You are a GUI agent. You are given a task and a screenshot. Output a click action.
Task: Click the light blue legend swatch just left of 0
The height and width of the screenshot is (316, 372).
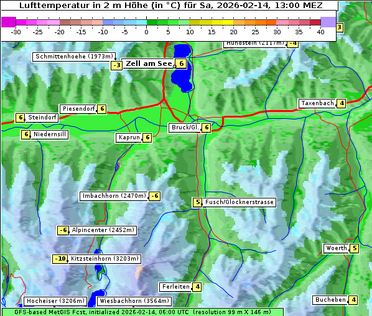tap(141, 22)
